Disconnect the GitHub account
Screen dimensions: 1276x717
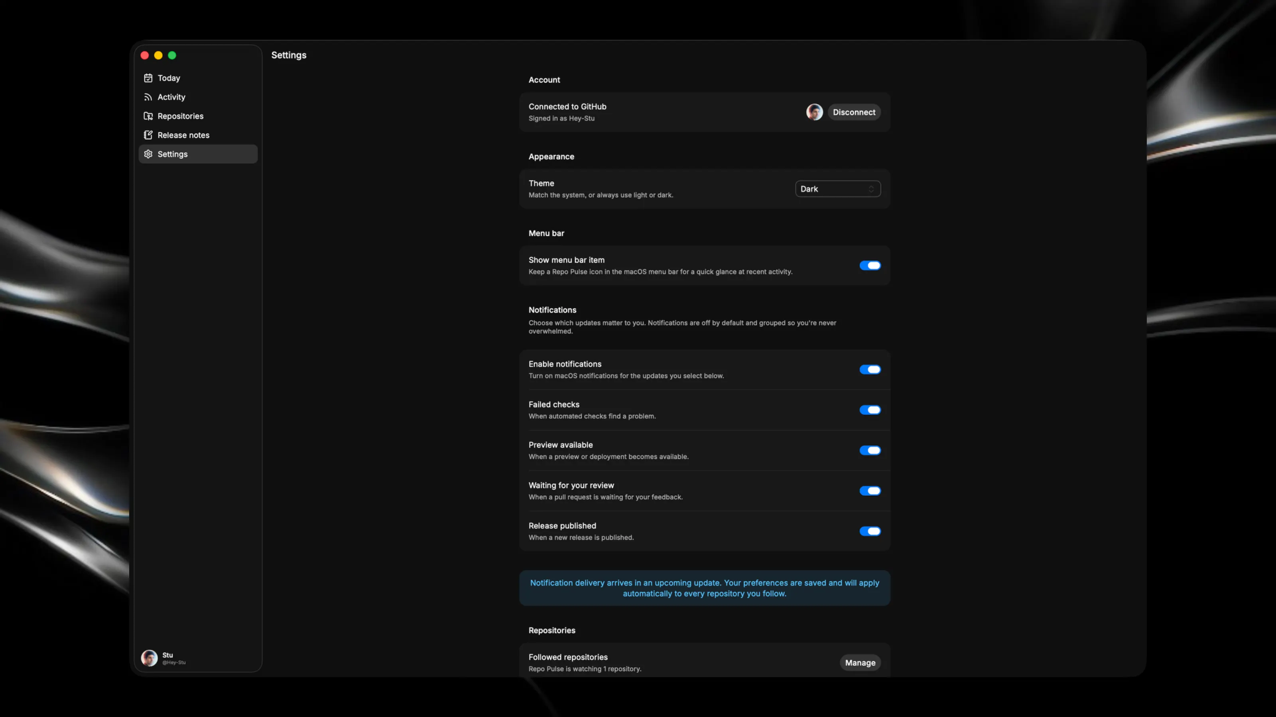coord(854,112)
